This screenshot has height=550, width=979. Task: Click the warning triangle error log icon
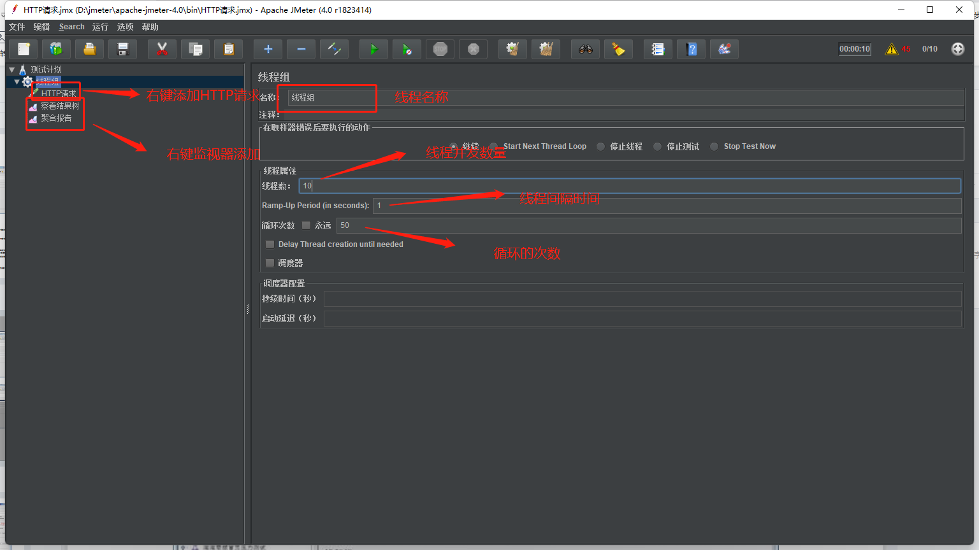892,49
